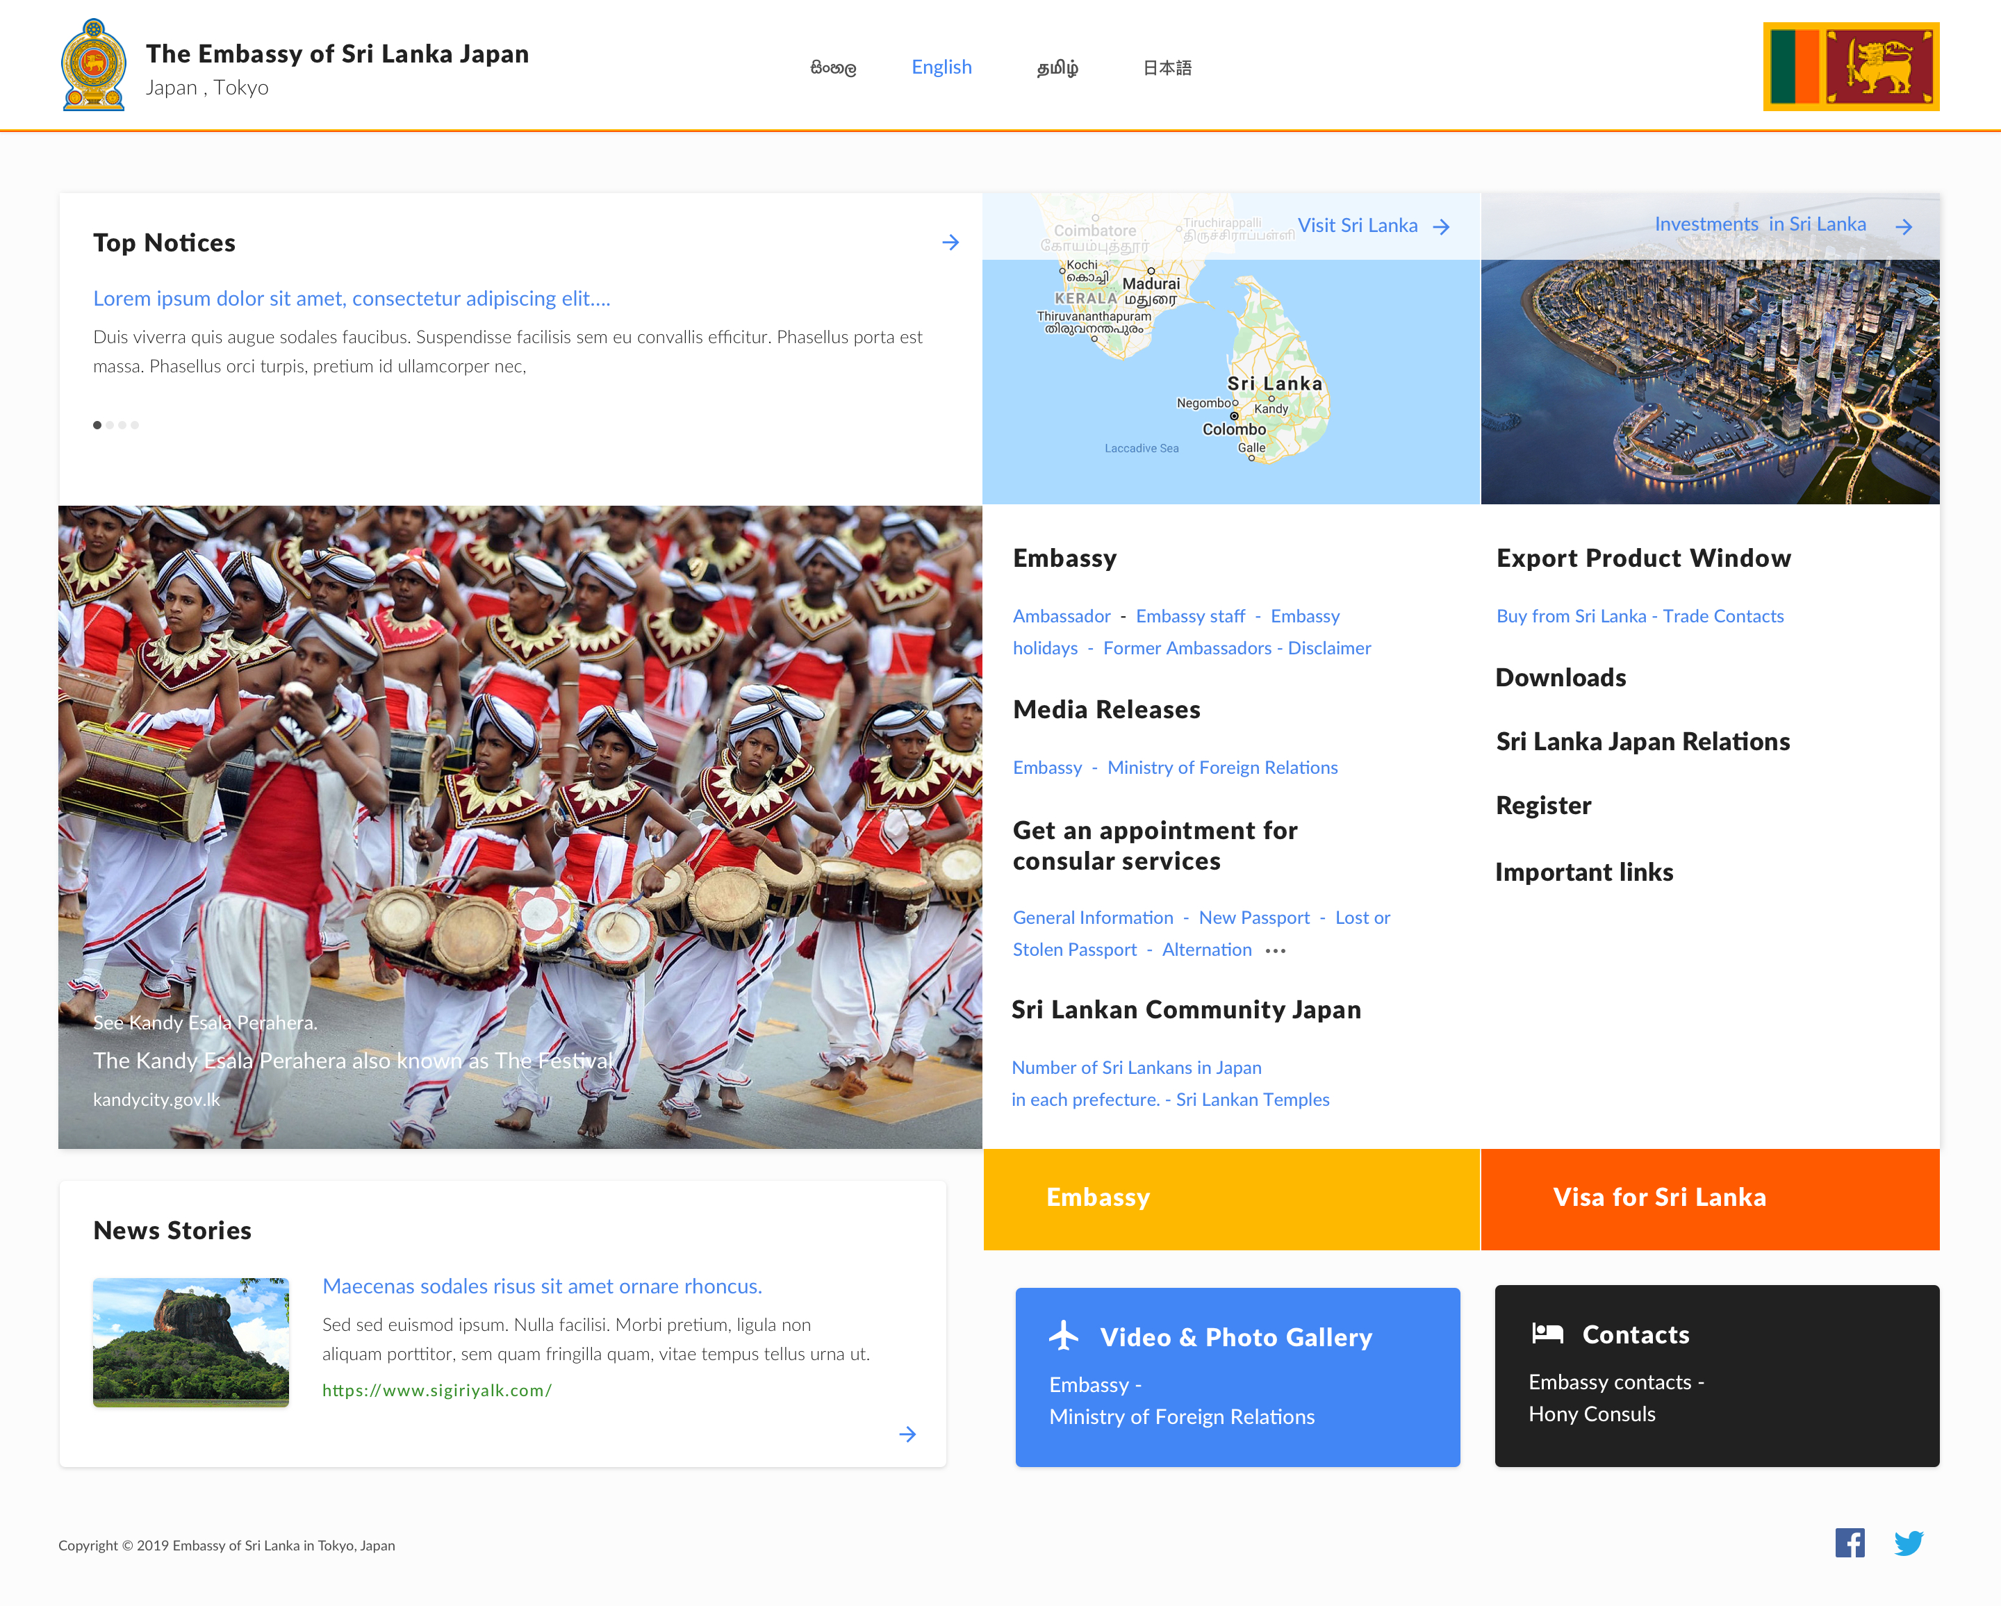Select the last notice carousel dot
Screen dimensions: 2001x1606
point(135,425)
